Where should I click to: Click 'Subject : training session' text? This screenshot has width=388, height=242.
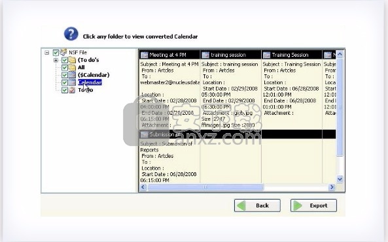point(230,64)
